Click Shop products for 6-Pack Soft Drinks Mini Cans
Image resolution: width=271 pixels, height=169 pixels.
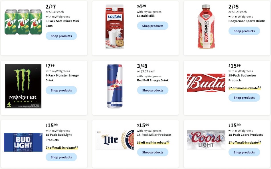pos(61,36)
